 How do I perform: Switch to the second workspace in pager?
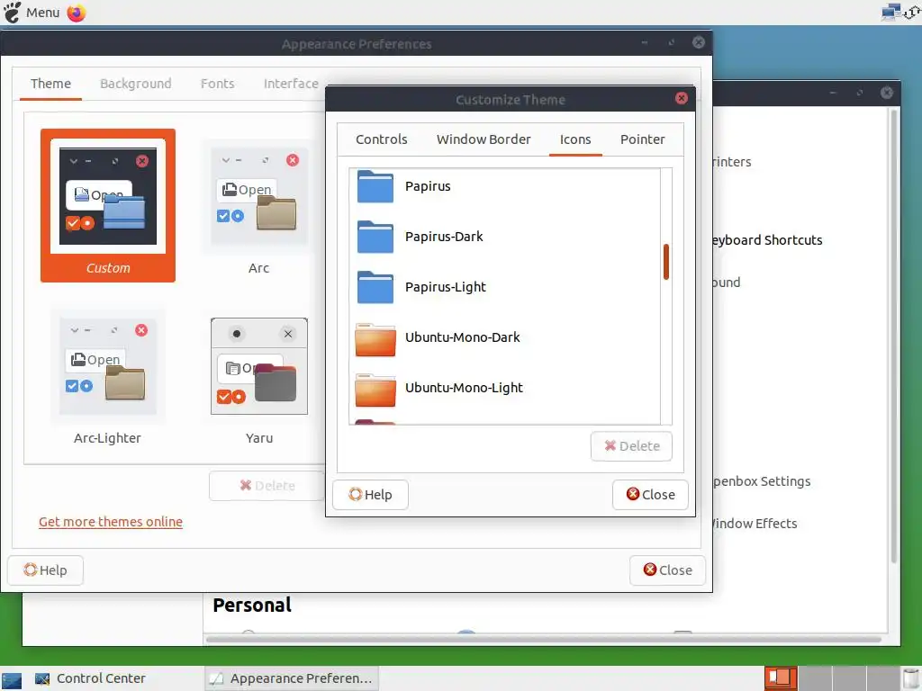[815, 678]
